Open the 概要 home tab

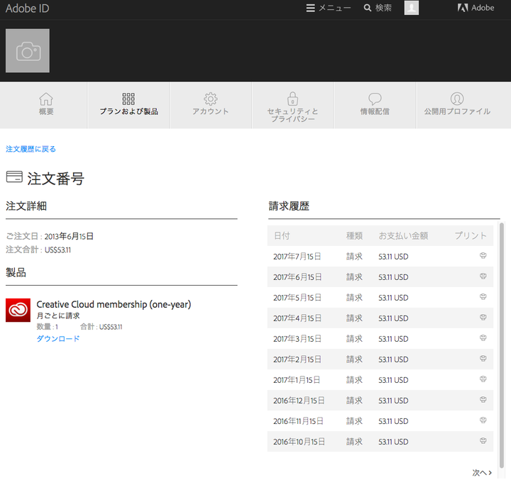[x=46, y=105]
